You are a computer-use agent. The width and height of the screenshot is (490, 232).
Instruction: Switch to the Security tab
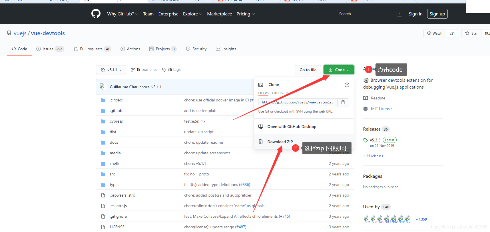point(196,49)
